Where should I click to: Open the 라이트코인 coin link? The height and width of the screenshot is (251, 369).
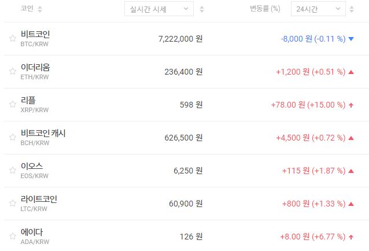tap(39, 199)
